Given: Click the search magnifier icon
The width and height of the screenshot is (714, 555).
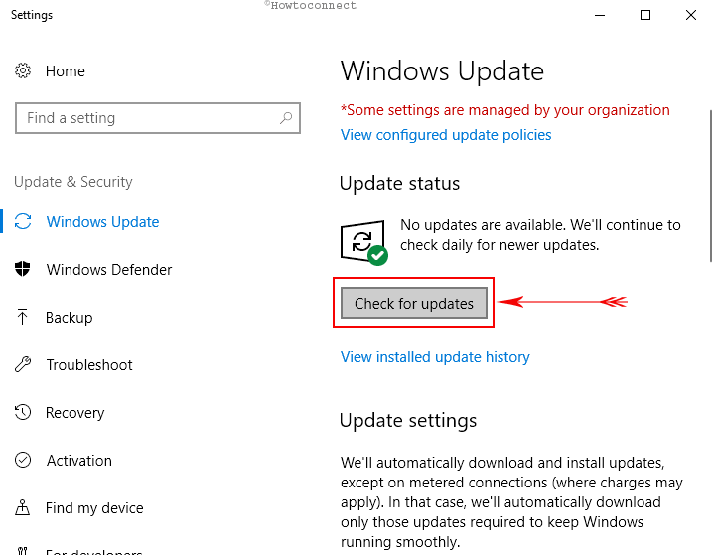Looking at the screenshot, I should point(286,118).
